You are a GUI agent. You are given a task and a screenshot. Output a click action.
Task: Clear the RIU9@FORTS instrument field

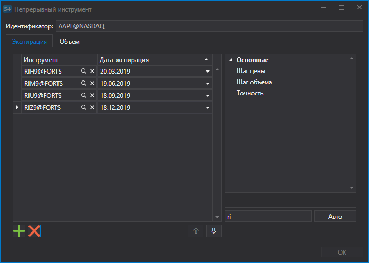92,95
